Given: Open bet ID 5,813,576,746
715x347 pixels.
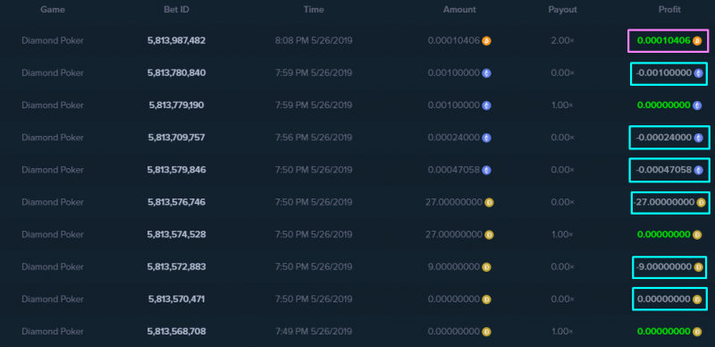Looking at the screenshot, I should coord(176,202).
